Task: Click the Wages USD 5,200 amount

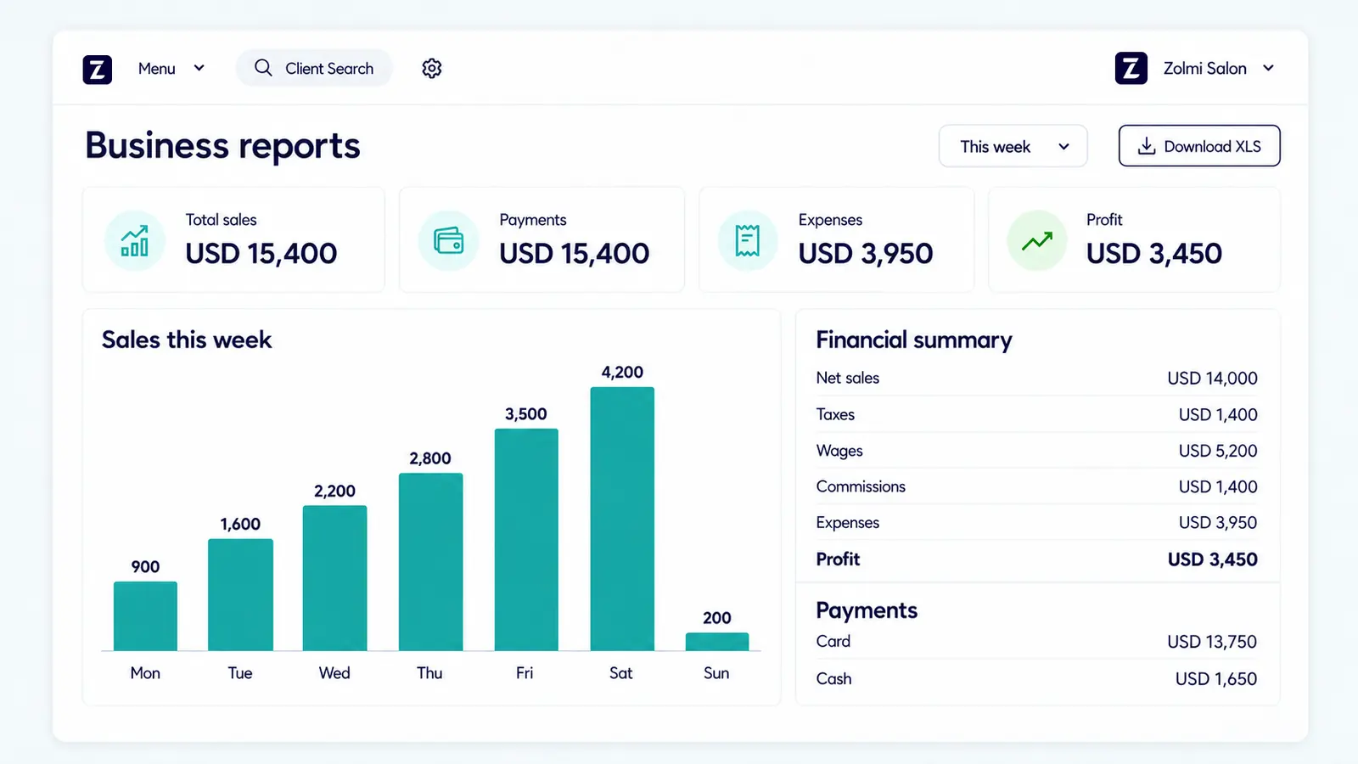Action: (1218, 451)
